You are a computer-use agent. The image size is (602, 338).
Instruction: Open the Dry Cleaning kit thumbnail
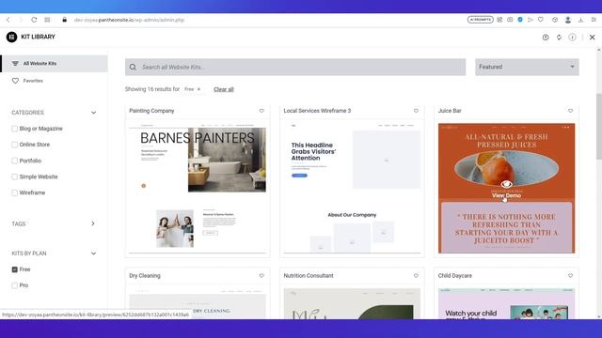(x=198, y=303)
